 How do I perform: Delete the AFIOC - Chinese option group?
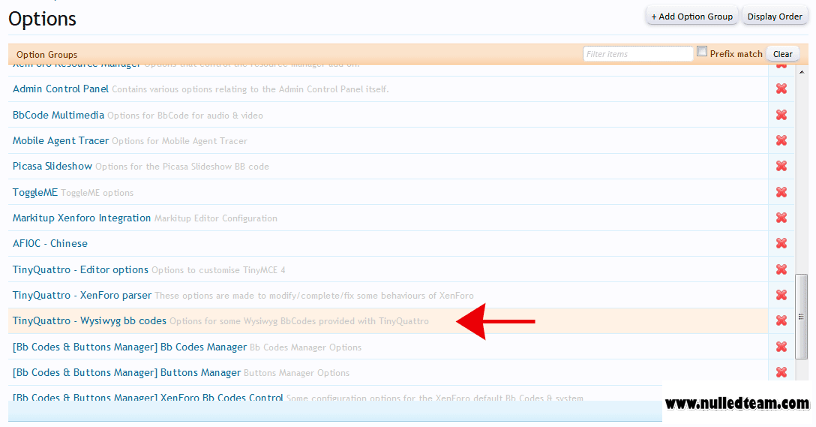point(781,242)
